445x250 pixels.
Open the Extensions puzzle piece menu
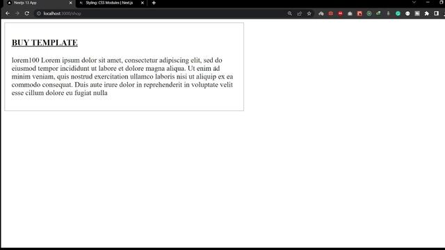point(426,13)
